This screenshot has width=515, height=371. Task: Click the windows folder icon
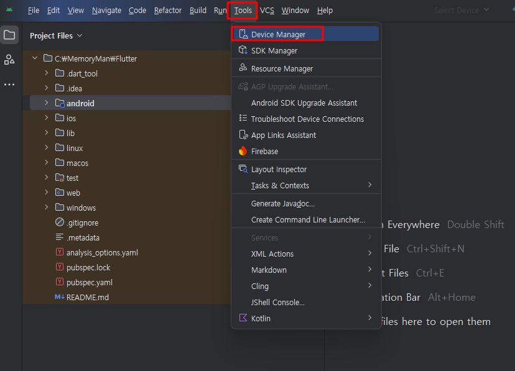click(x=60, y=207)
